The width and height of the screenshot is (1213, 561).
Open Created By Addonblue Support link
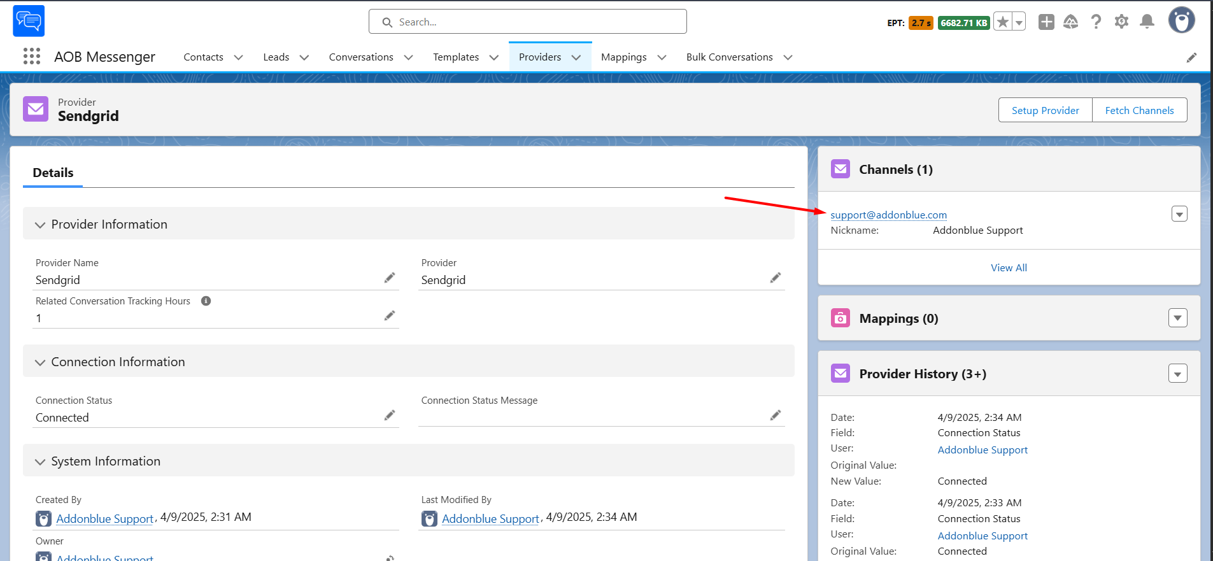click(x=105, y=518)
